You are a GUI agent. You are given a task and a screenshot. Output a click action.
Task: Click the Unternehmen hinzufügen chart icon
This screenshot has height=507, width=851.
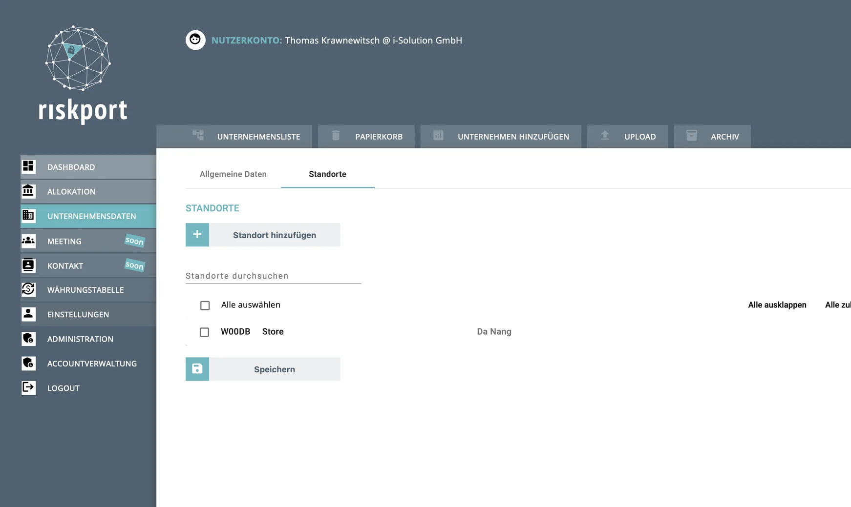point(438,135)
